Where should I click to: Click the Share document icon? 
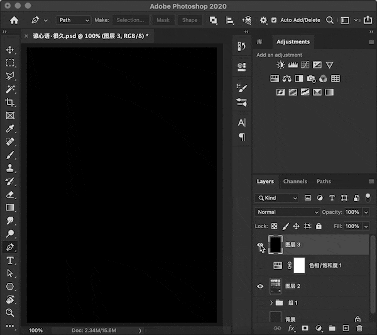tap(368, 19)
